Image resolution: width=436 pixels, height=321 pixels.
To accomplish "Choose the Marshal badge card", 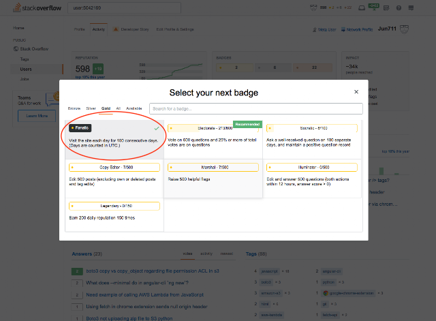I will click(x=213, y=179).
